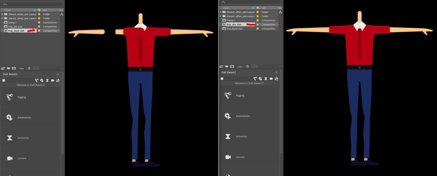This screenshot has height=176, width=437.
Task: Open the Duik notes icon in the right panel
Action: [x=222, y=79]
